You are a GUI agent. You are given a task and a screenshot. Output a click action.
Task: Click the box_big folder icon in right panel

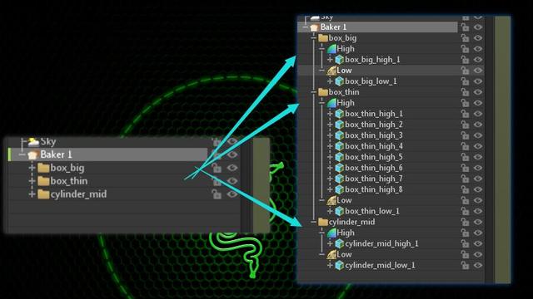coord(323,38)
